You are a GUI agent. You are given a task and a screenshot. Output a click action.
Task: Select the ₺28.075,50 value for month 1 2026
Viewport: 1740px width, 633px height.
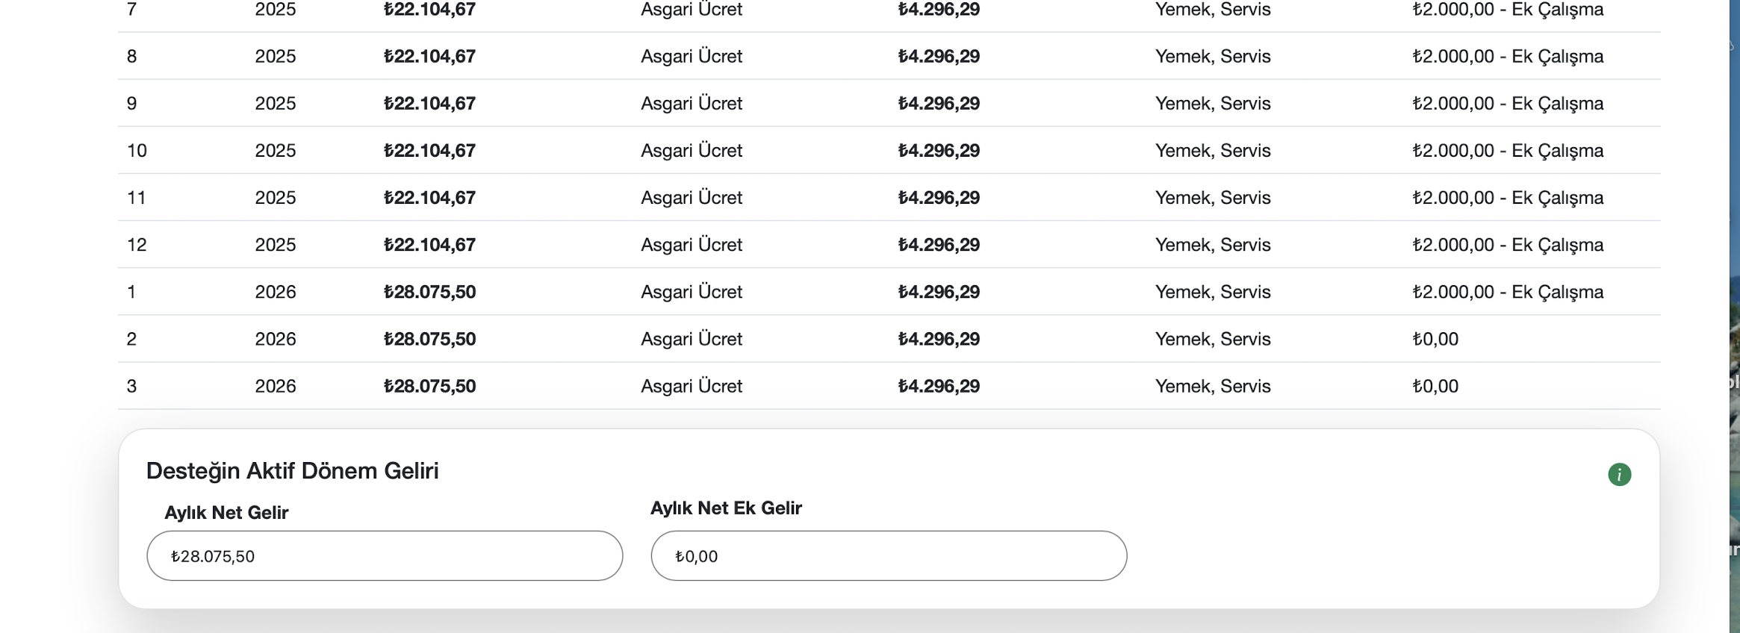(x=429, y=291)
